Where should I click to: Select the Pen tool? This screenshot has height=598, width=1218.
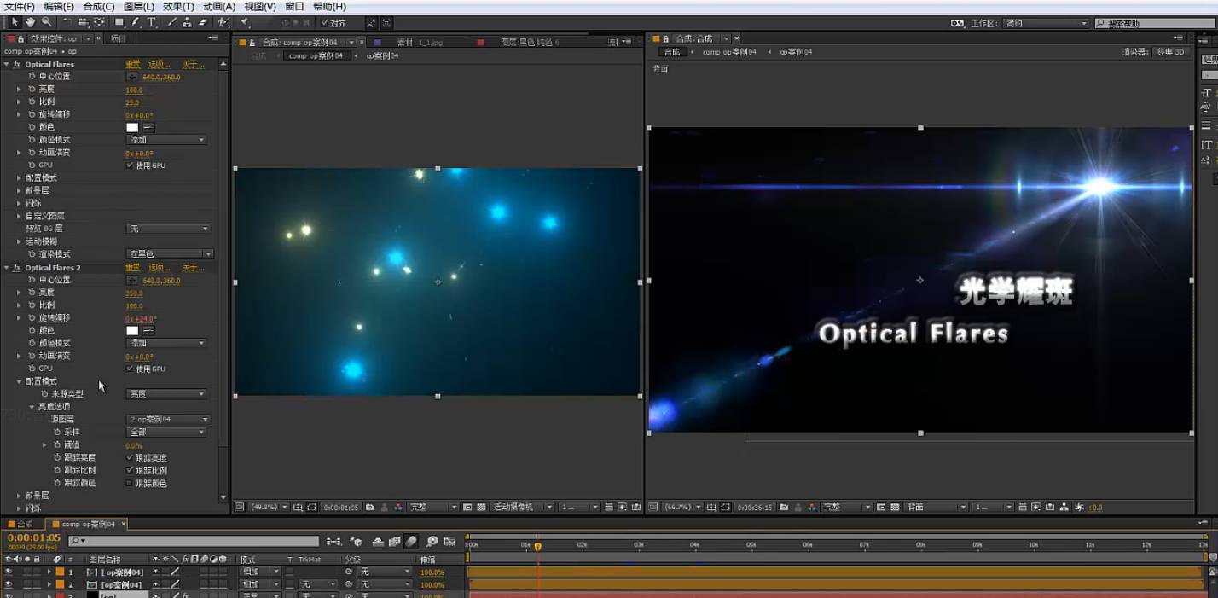[135, 22]
